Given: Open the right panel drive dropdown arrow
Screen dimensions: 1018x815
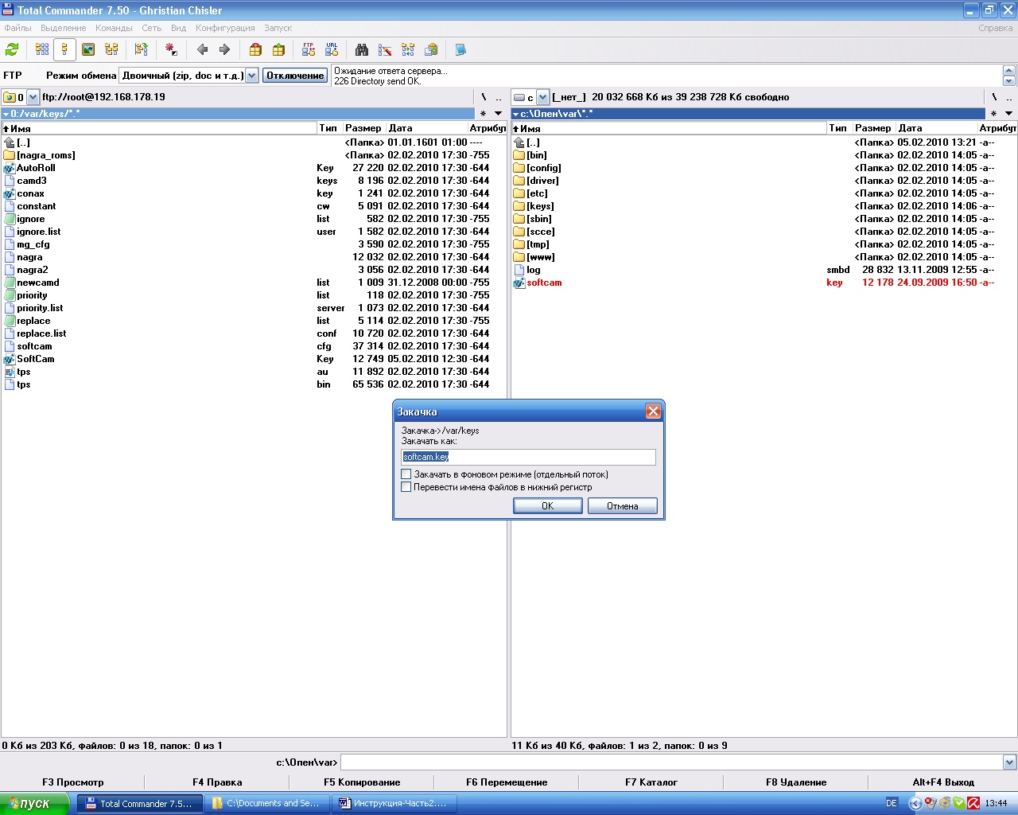Looking at the screenshot, I should click(543, 97).
